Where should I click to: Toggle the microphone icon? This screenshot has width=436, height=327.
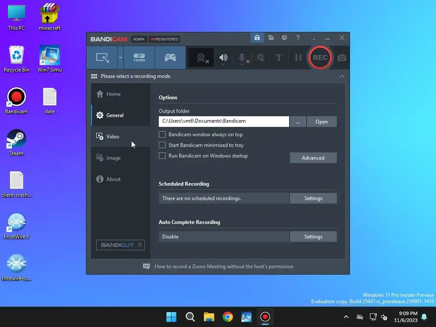242,57
